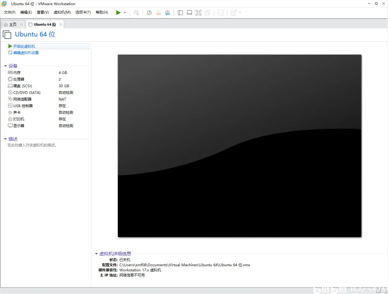Screen dimensions: 388x294
Task: Open the 选项卡(T) menu
Action: click(83, 12)
